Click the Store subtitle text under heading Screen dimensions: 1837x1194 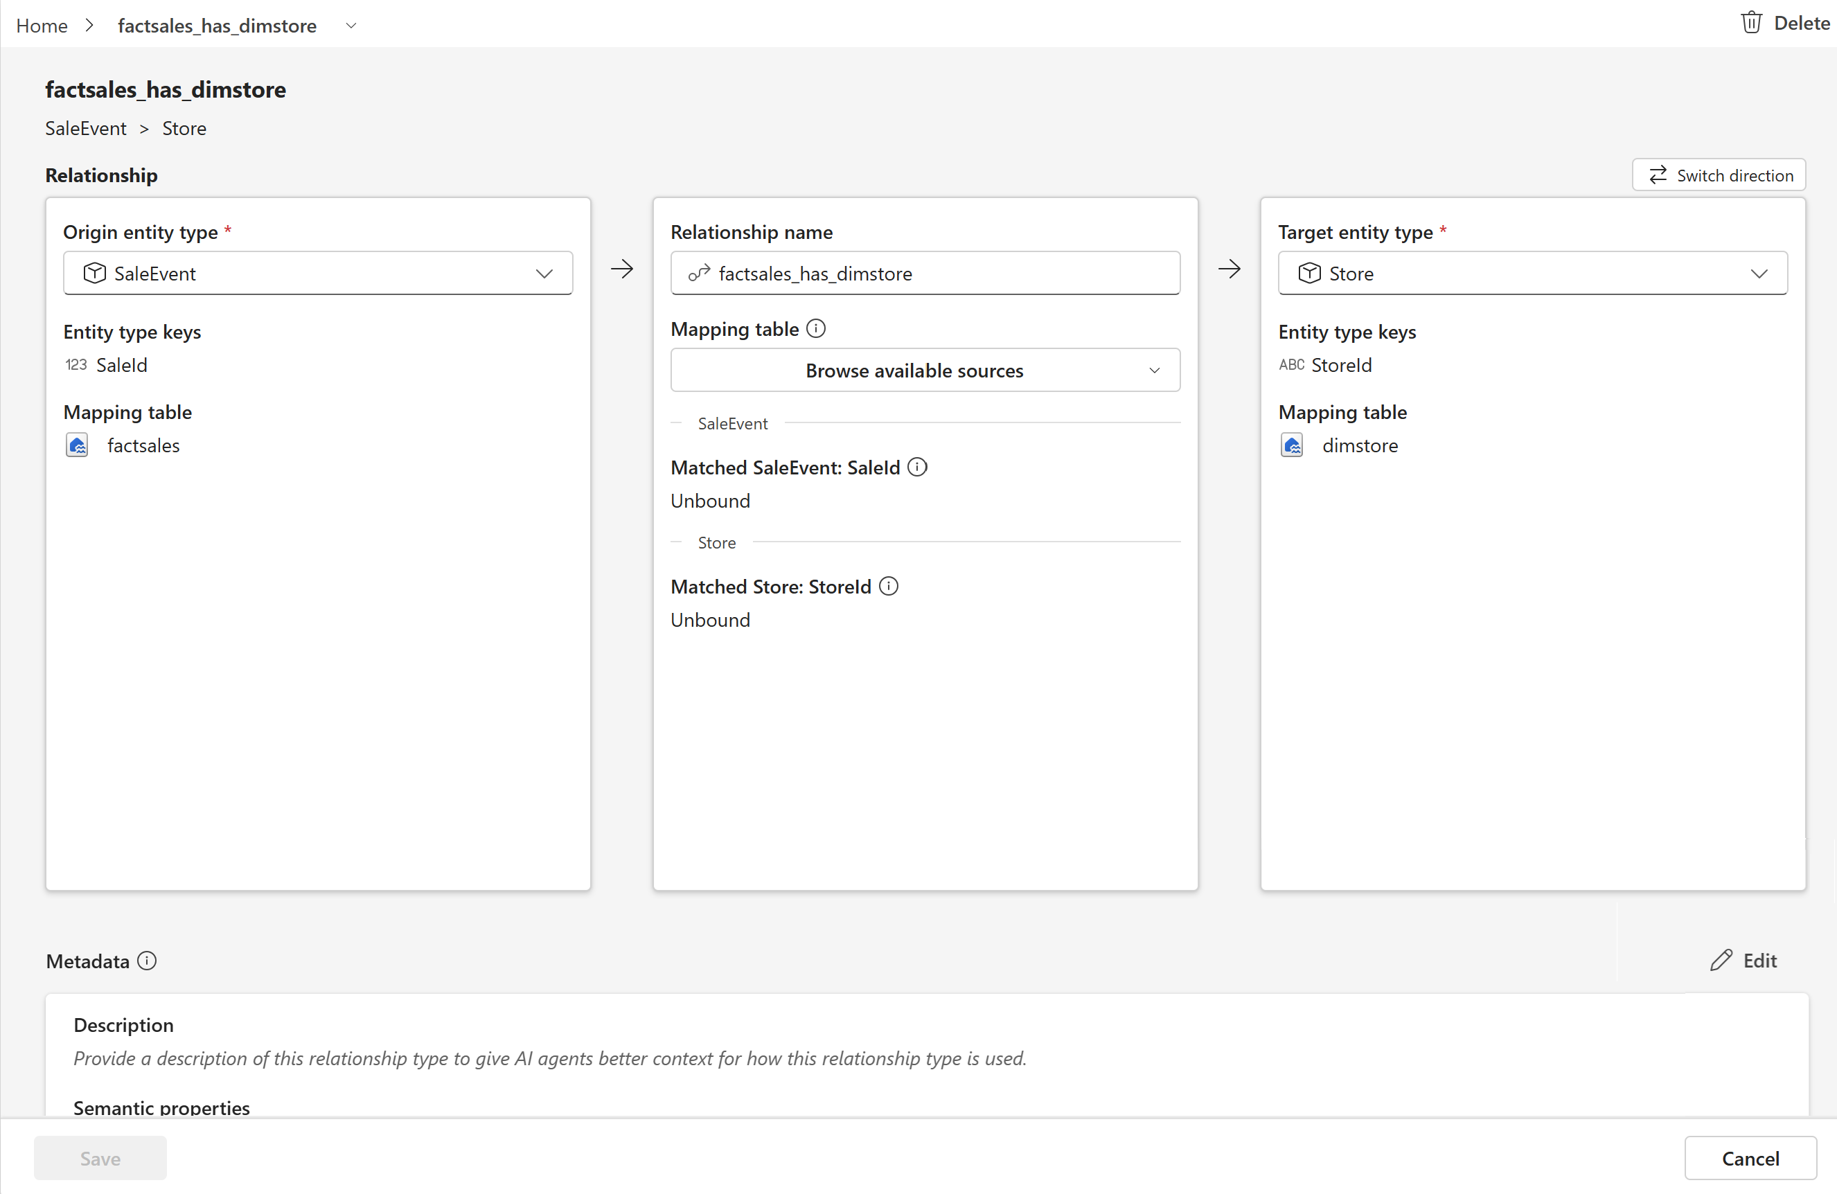[x=184, y=128]
